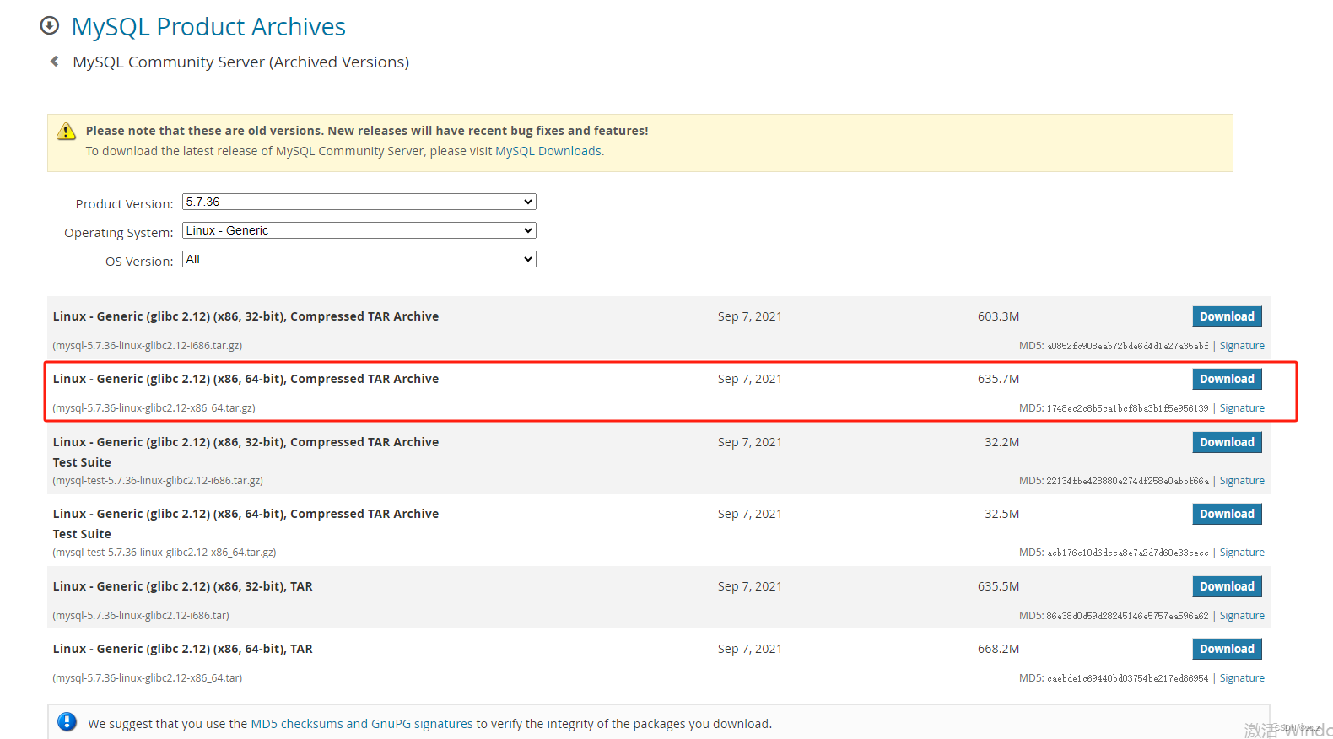Open the MySQL Downloads link in the notice
This screenshot has width=1333, height=739.
(x=548, y=151)
